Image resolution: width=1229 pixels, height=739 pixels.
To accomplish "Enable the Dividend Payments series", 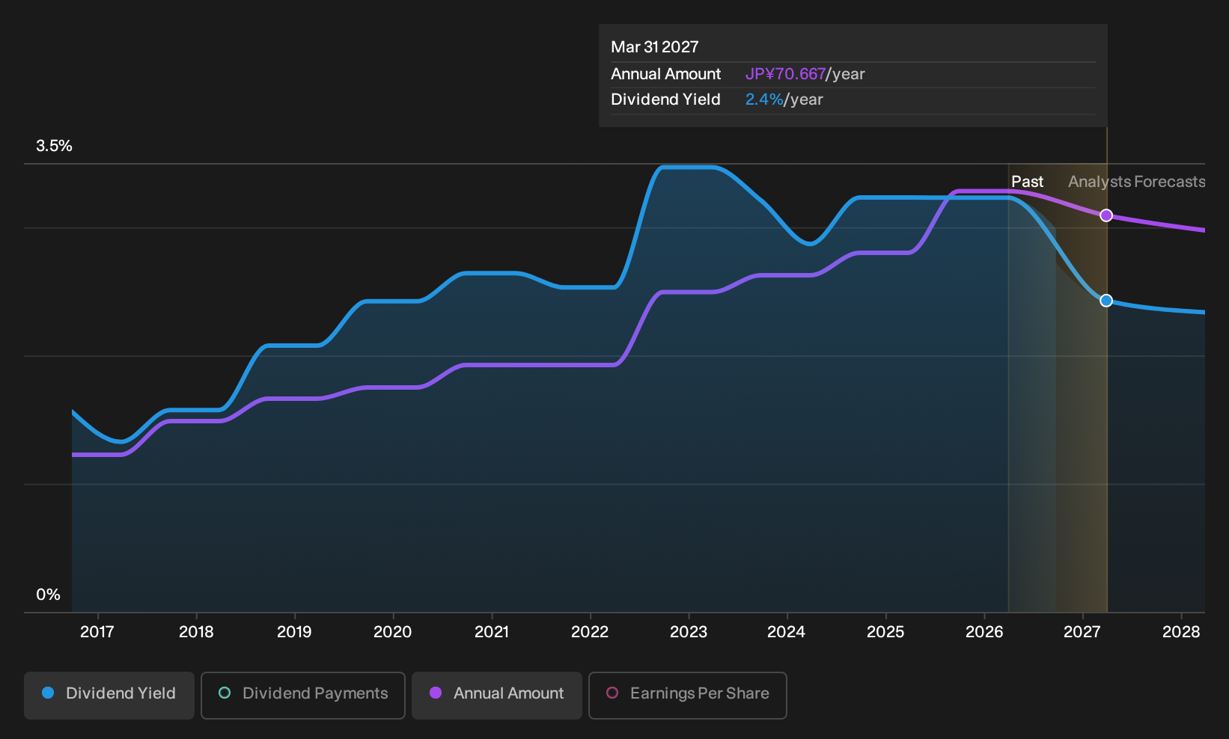I will pos(303,695).
